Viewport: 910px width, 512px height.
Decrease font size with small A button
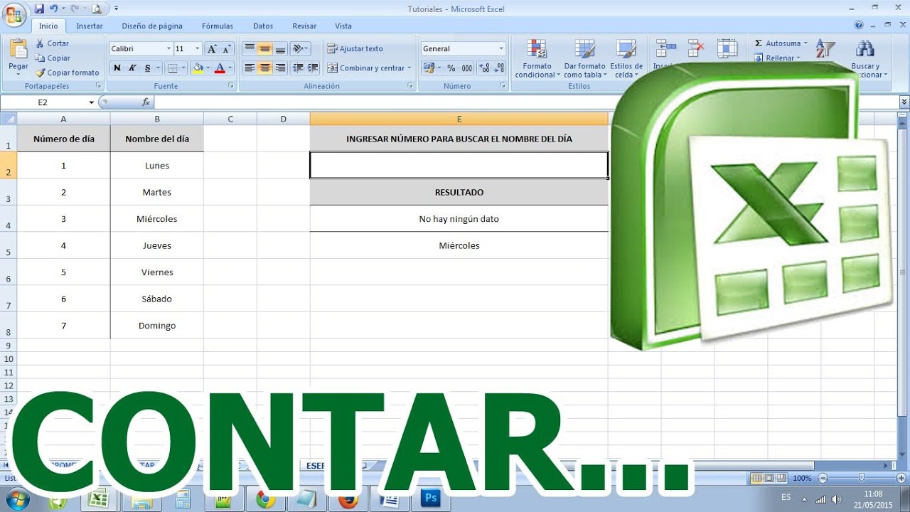[227, 49]
